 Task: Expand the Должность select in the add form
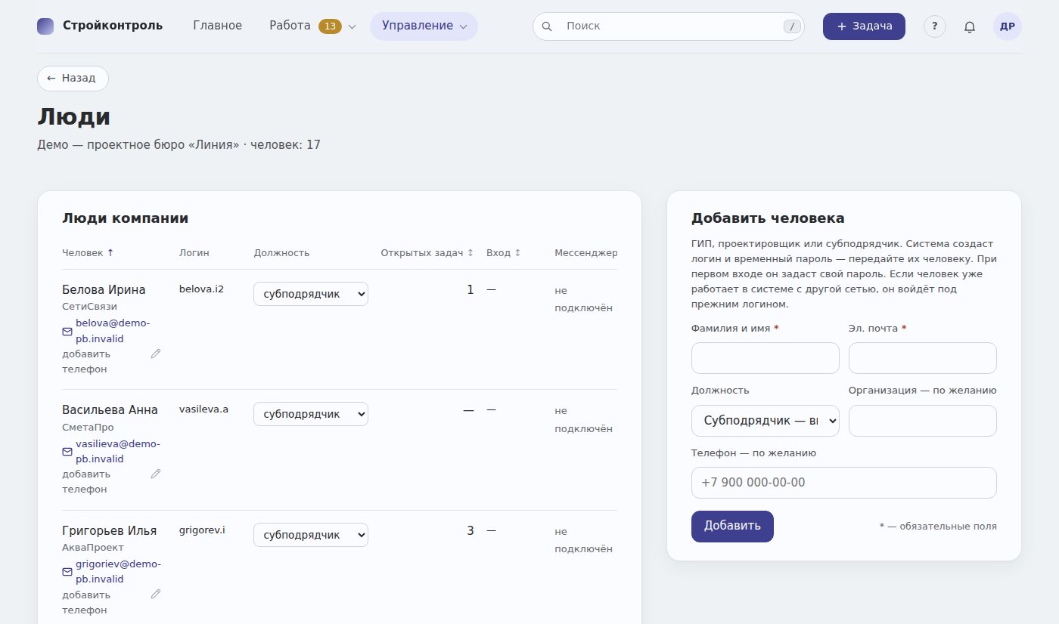pyautogui.click(x=766, y=421)
